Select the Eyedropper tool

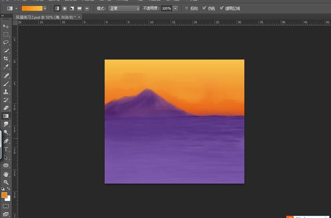click(x=6, y=67)
